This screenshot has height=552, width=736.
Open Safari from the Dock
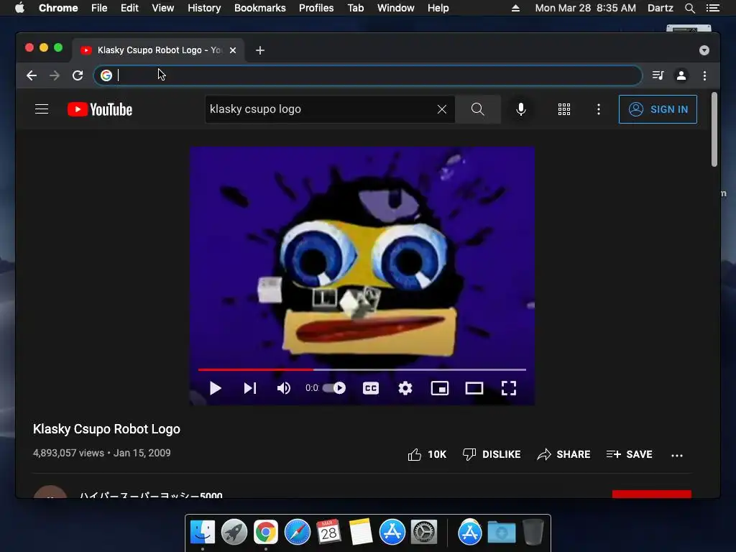click(x=298, y=533)
